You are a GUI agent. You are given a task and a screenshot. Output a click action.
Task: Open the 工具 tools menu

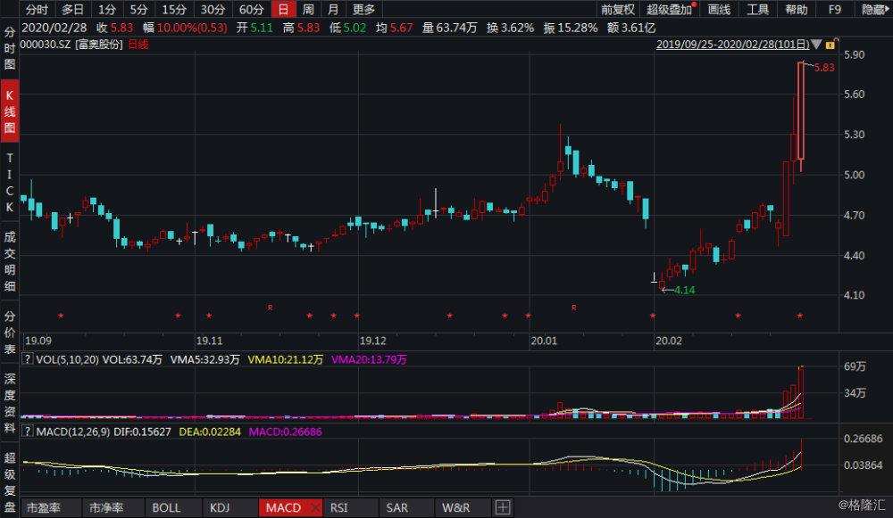pos(757,9)
